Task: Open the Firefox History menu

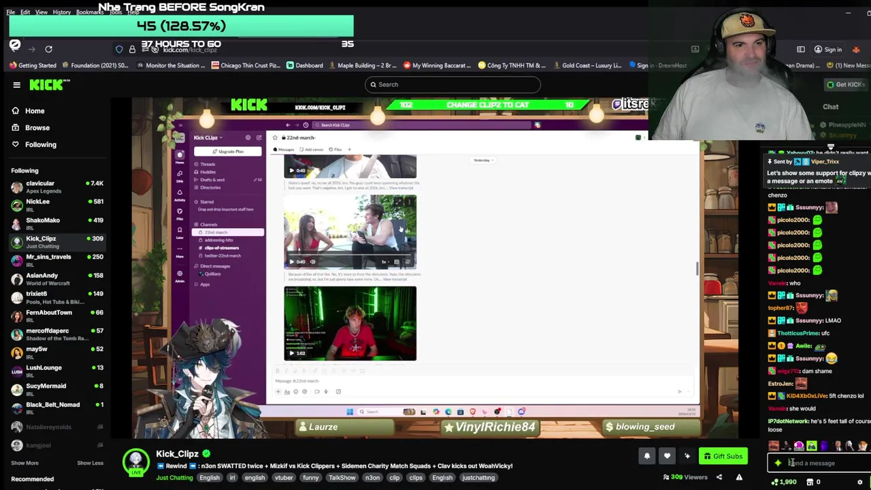Action: click(61, 12)
